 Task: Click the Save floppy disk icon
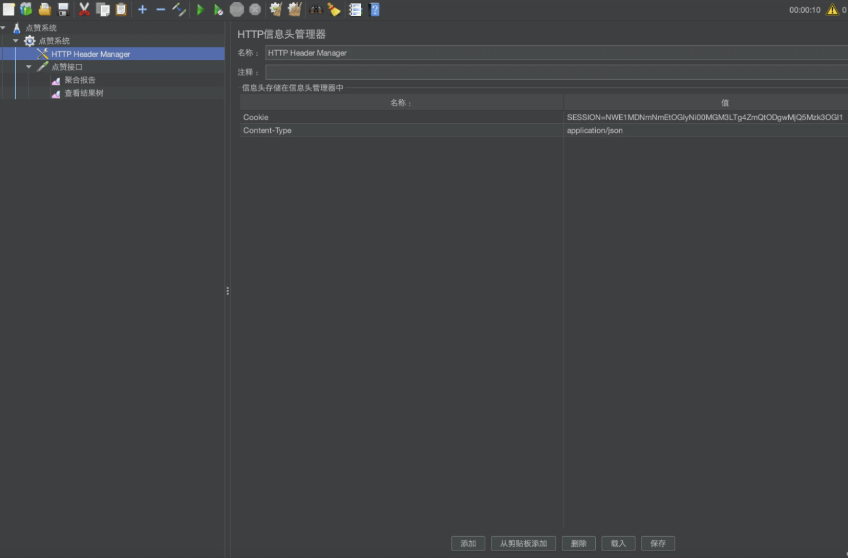tap(63, 9)
